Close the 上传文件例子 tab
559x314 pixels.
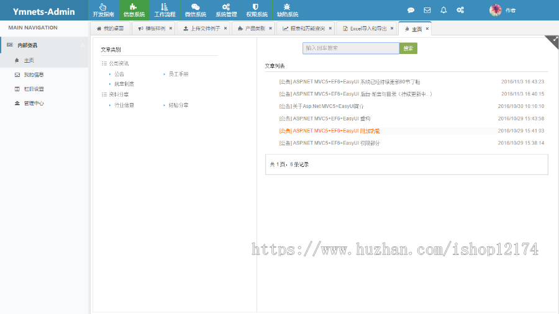(225, 29)
